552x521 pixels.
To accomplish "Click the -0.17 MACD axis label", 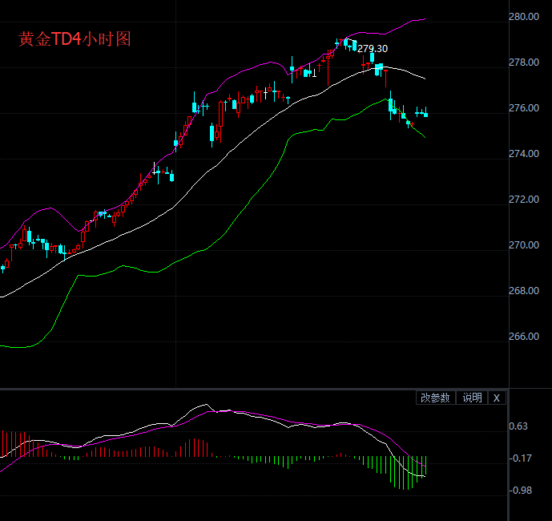I will pyautogui.click(x=521, y=458).
